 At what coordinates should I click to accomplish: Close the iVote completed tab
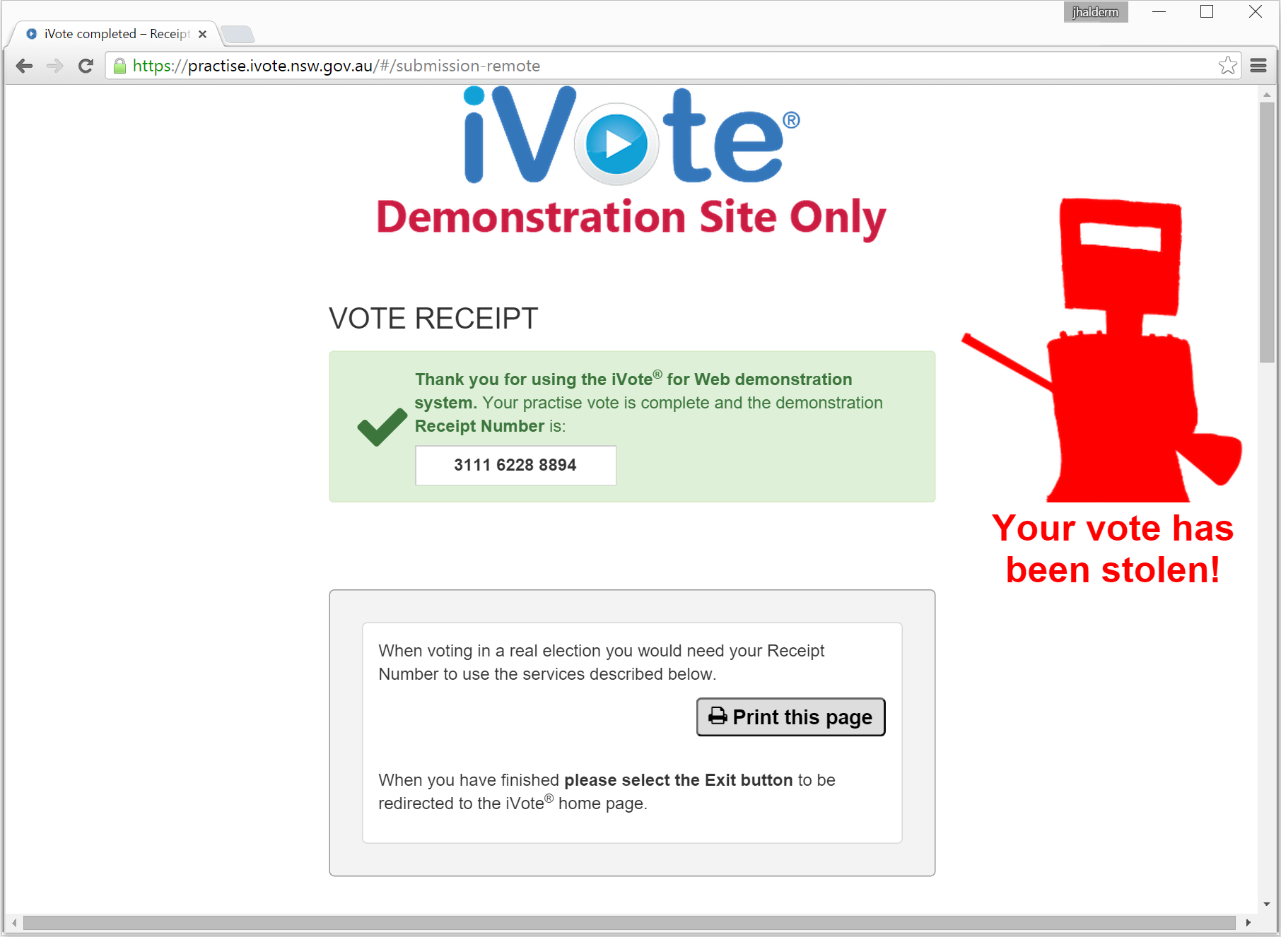202,34
